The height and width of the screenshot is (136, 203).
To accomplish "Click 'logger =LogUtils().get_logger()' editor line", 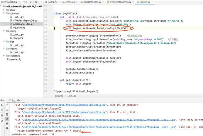I will tap(76, 91).
